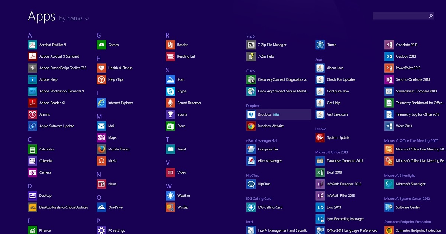The image size is (446, 234).
Task: Launch Mozilla Firefox icon
Action: click(101, 149)
